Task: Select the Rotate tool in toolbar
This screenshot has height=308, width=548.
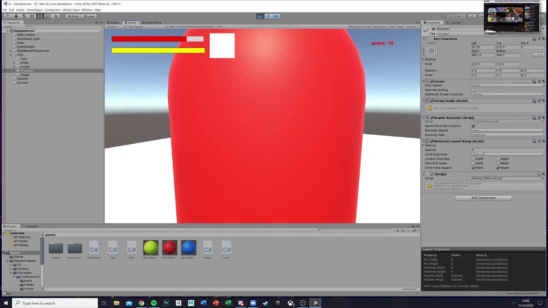Action: coord(24,16)
